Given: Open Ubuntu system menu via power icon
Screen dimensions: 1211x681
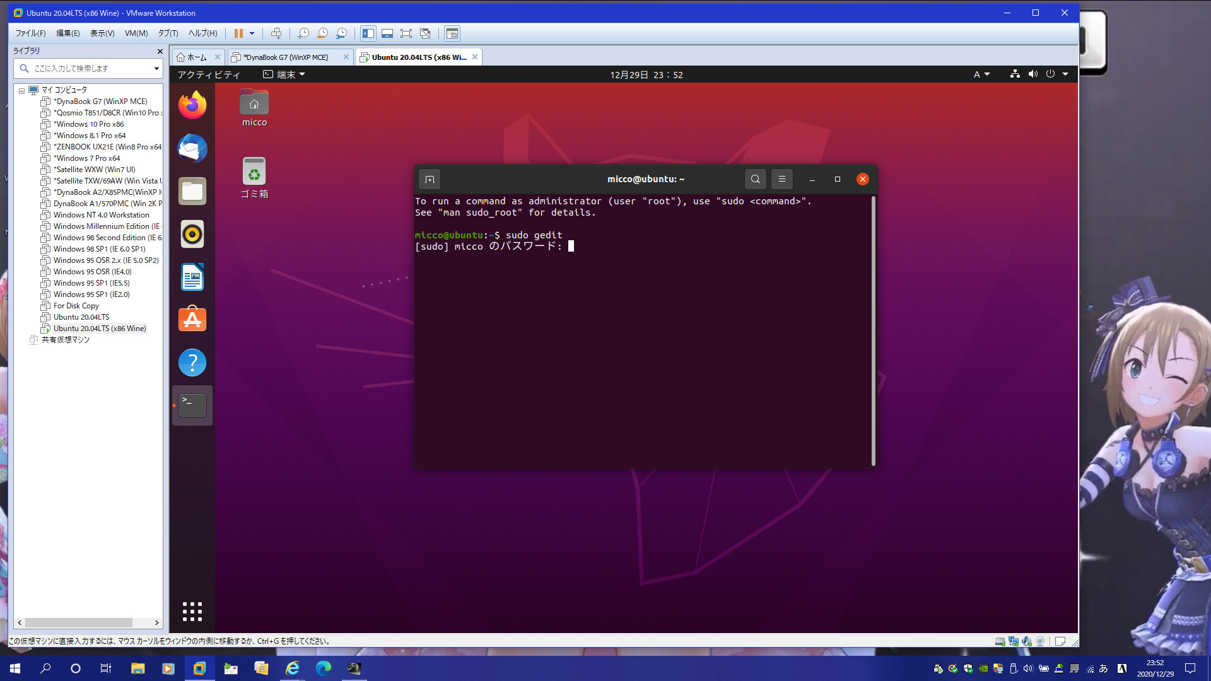Looking at the screenshot, I should pyautogui.click(x=1050, y=74).
